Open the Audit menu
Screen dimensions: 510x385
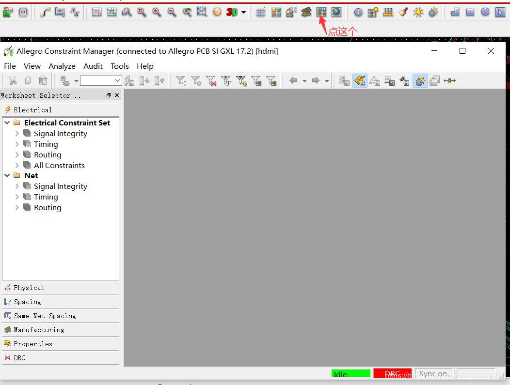[93, 66]
